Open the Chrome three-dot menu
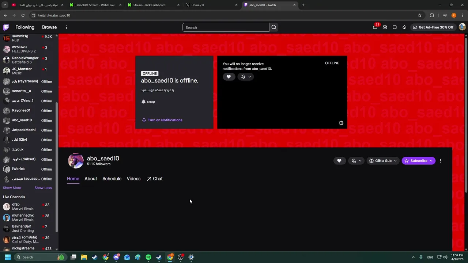 point(463,15)
